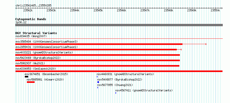Image resolution: width=230 pixels, height=103 pixels.
Task: Open esv2659031 (1000GenomesConsortiumPhase1) label
Action: pos(47,47)
